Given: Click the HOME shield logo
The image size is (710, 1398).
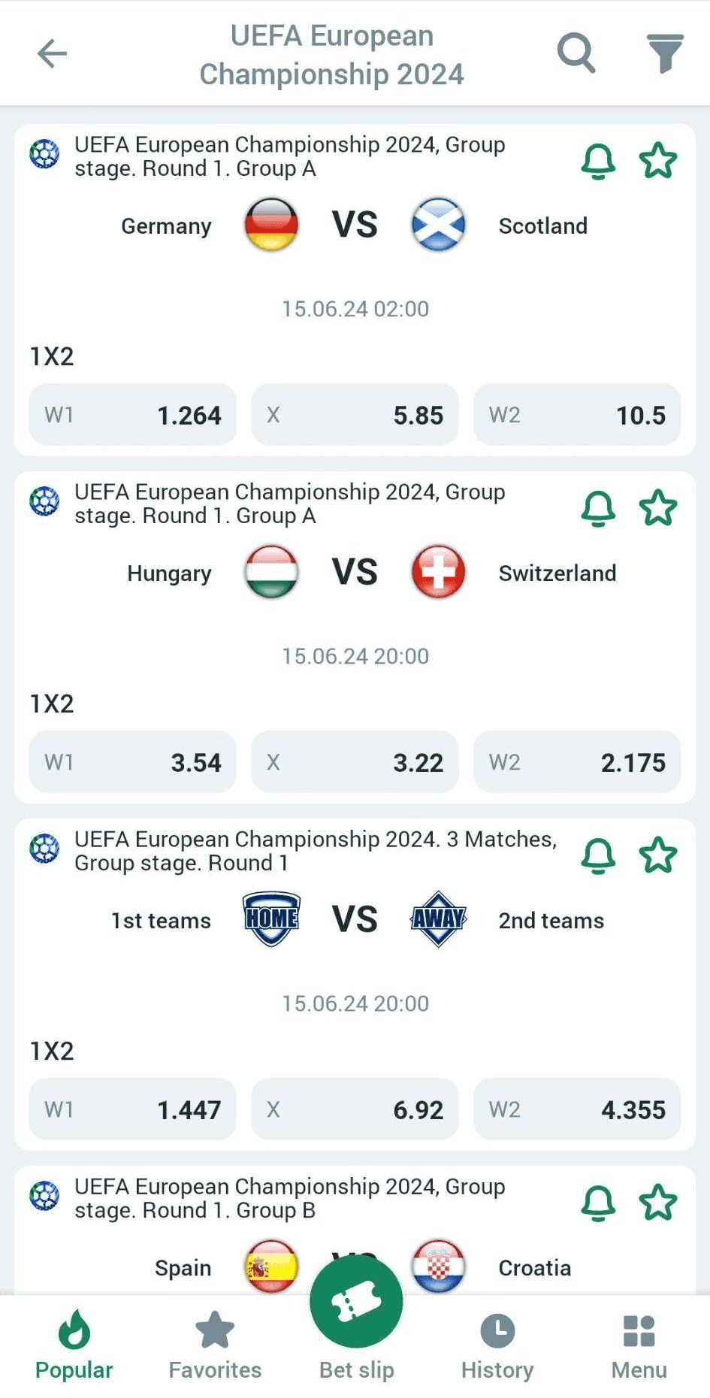Looking at the screenshot, I should point(271,919).
